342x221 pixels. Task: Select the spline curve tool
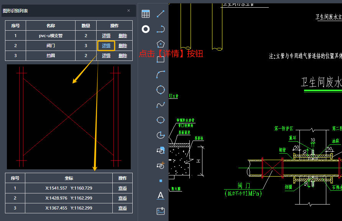(161, 105)
